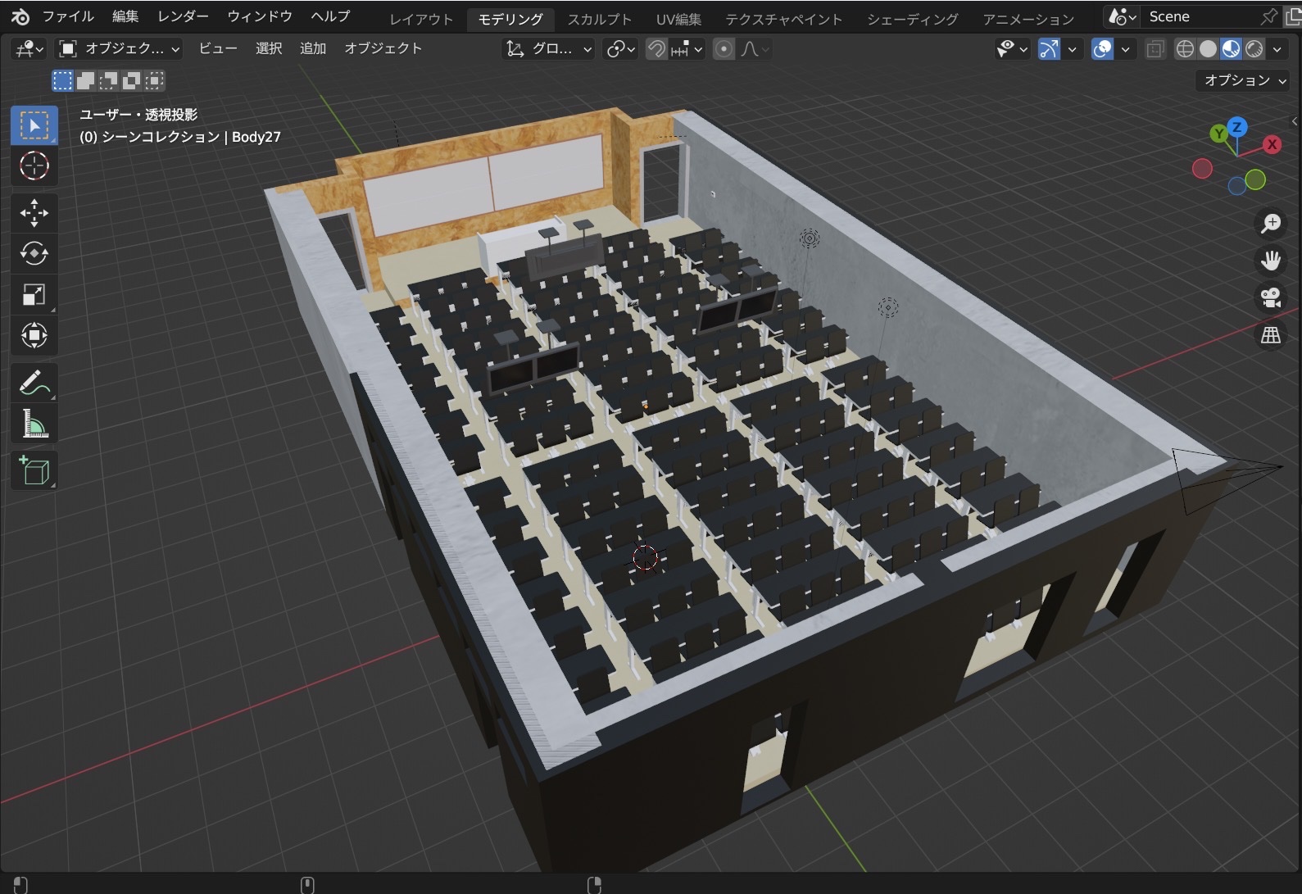Set selection mode to subtract
This screenshot has height=894, width=1302.
pyautogui.click(x=108, y=80)
